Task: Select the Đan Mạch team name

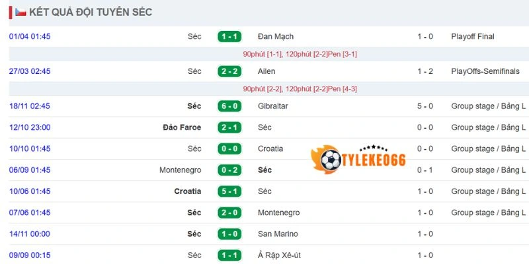Action: click(276, 37)
